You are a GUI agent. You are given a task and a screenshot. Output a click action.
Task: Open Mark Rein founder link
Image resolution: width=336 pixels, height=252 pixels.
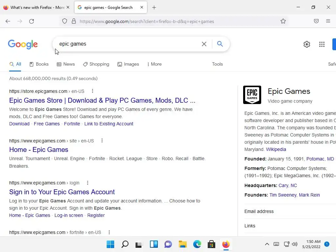309,195
